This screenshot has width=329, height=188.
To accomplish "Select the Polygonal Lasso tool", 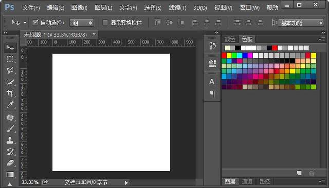I will pyautogui.click(x=10, y=70).
